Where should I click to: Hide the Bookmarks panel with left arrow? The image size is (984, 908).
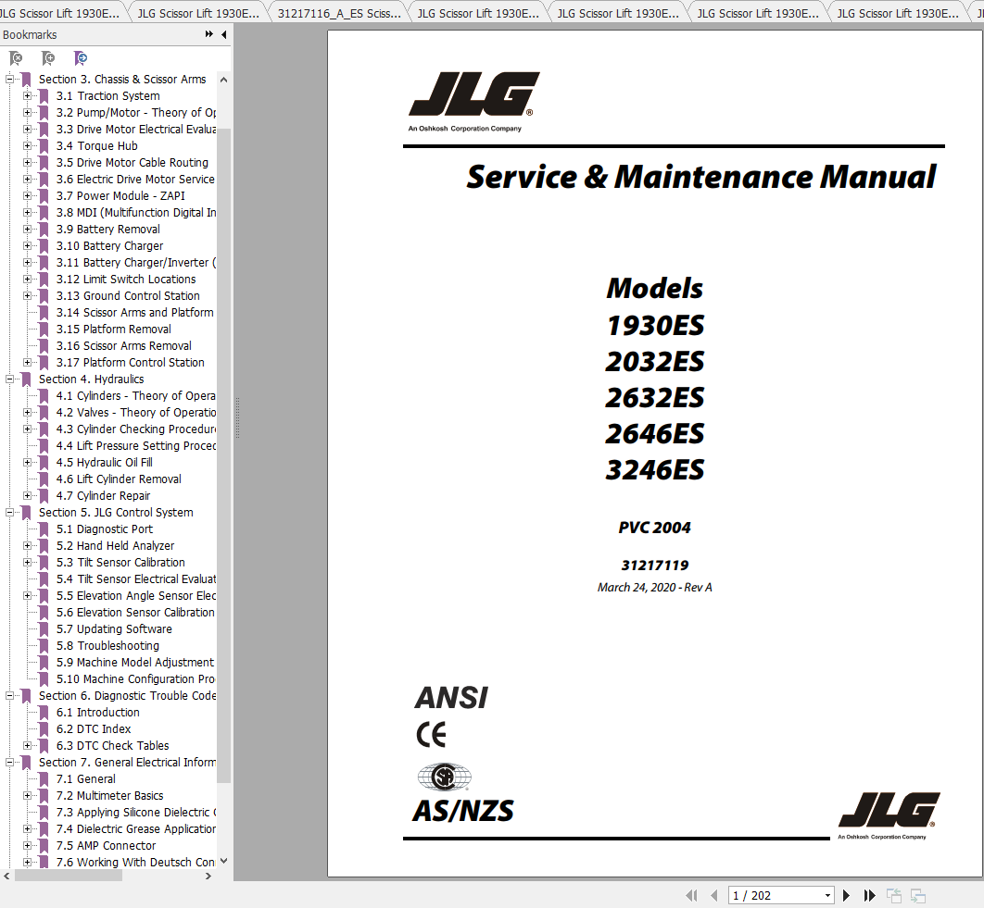coord(224,34)
